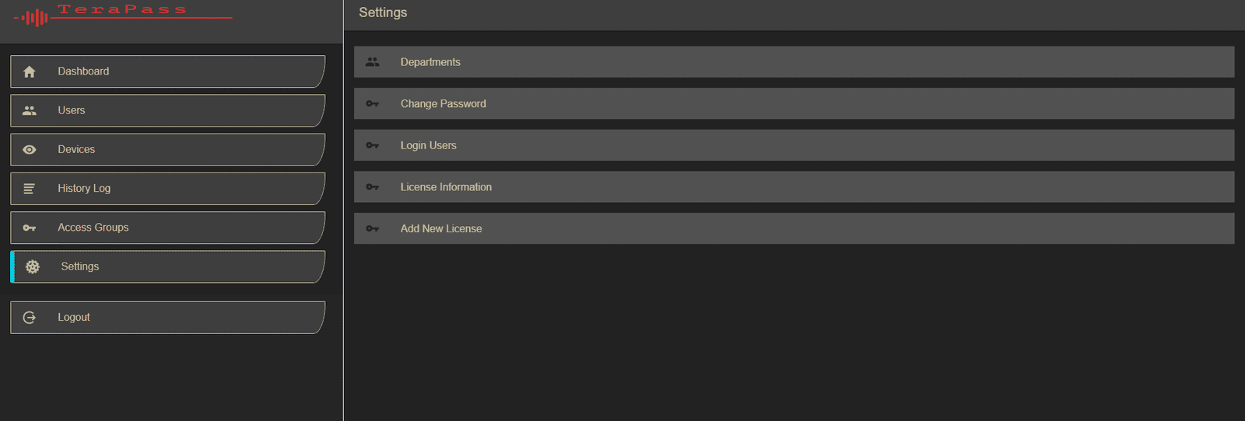Choose Add New License
Viewport: 1245px width, 421px height.
tap(794, 228)
